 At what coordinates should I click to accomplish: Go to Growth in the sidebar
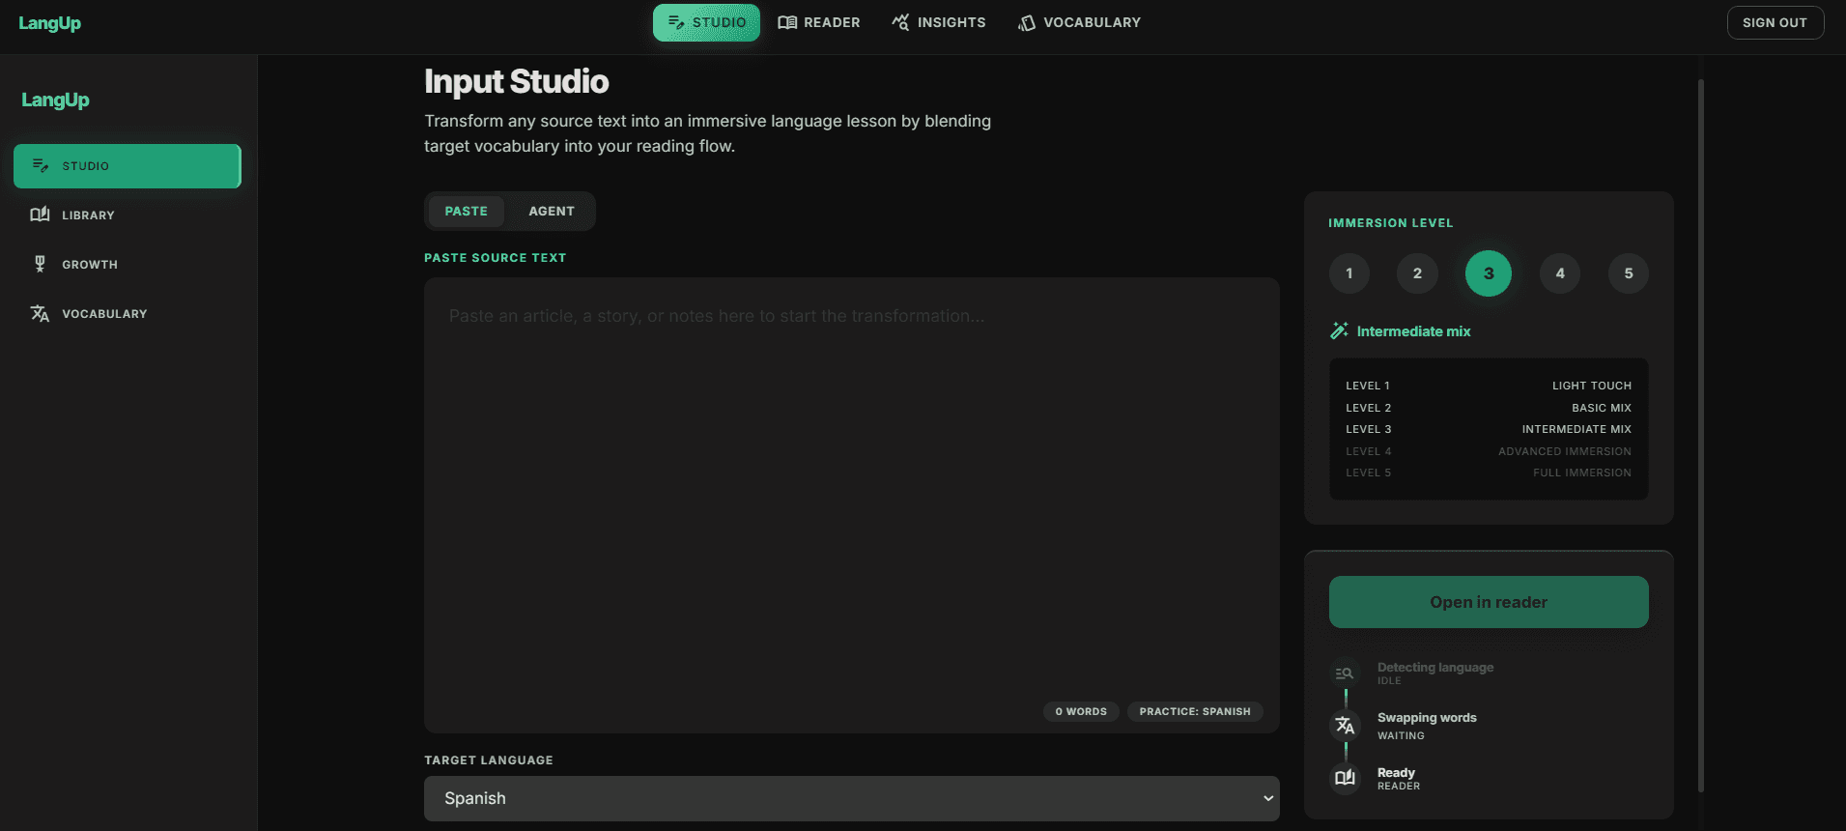click(128, 264)
